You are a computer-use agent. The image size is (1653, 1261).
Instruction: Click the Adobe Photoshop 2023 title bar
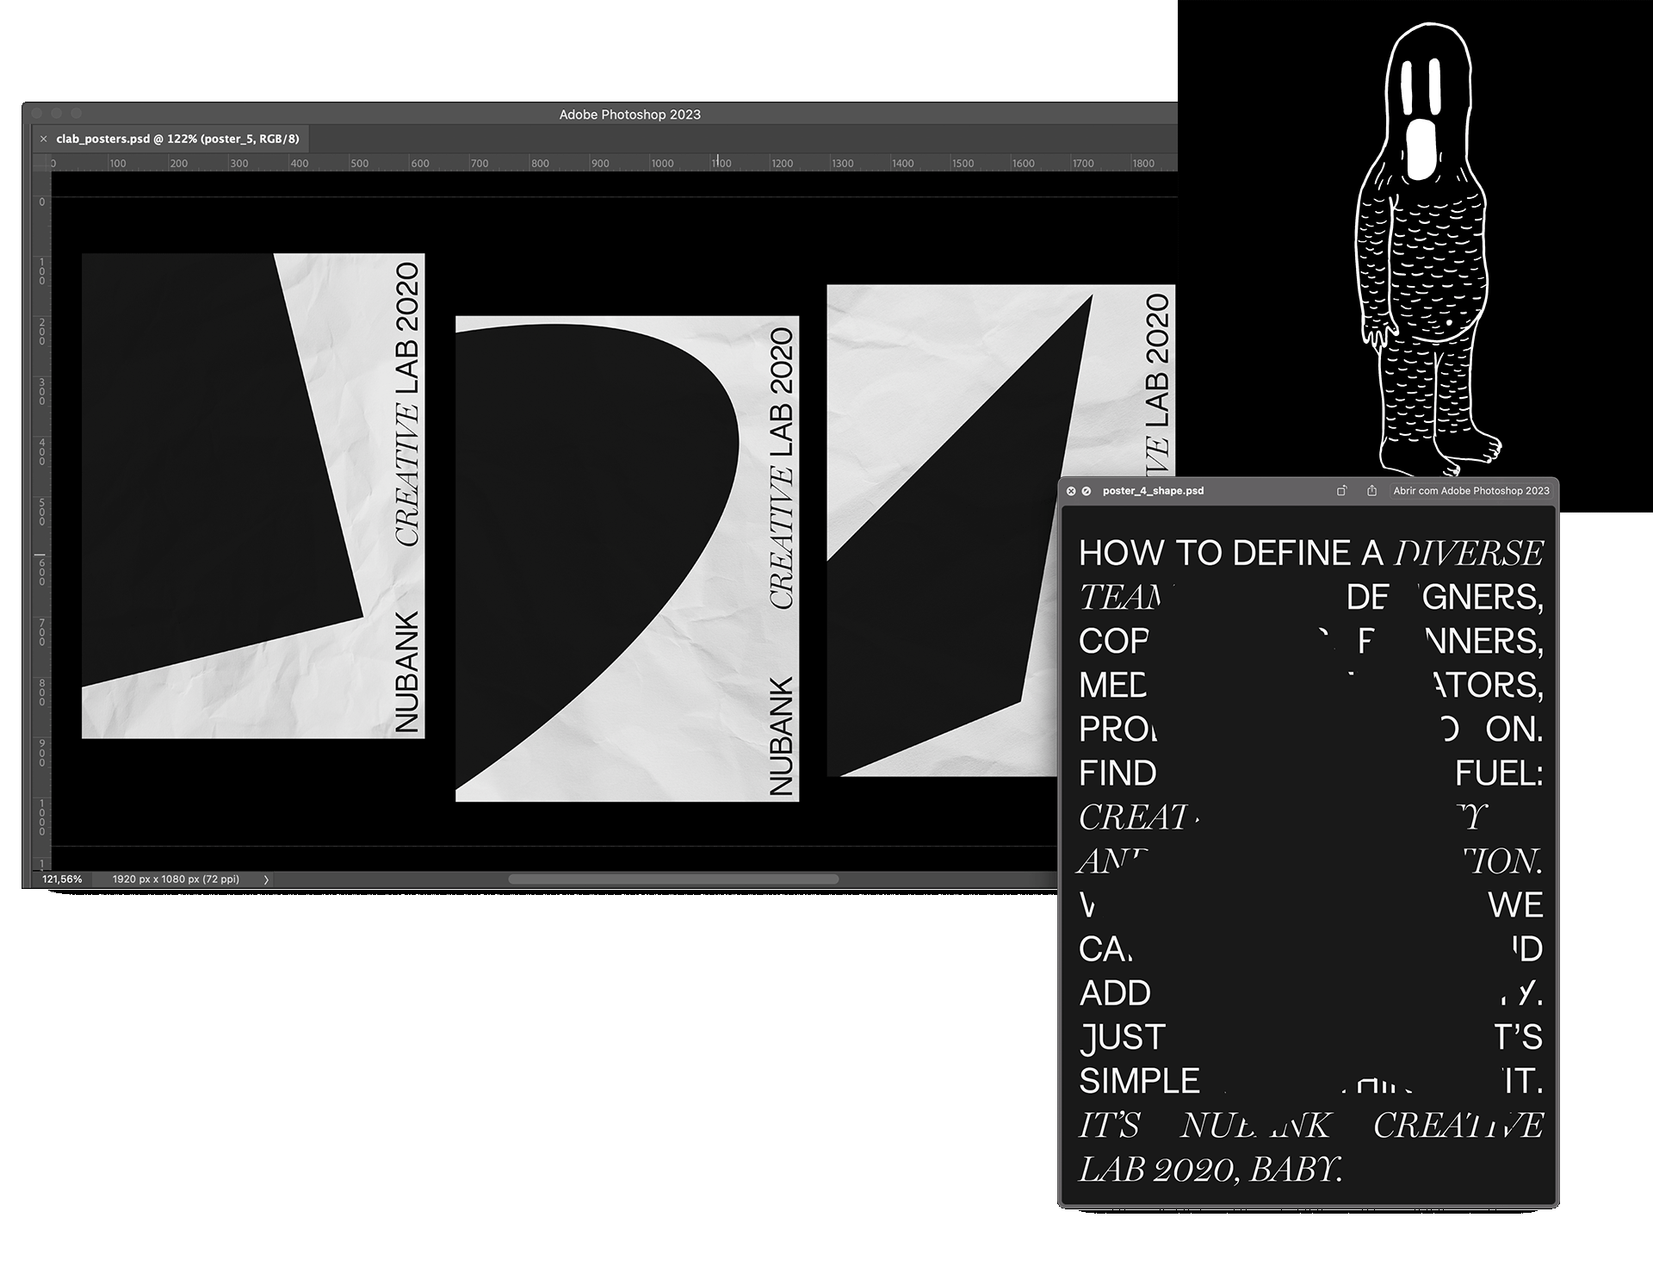(x=629, y=114)
